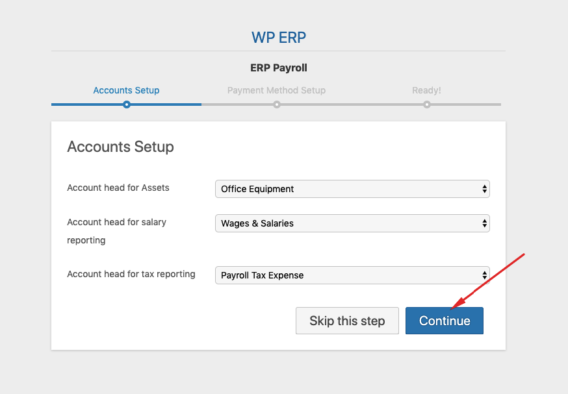
Task: Open the Wages & Salaries dropdown
Action: 352,223
